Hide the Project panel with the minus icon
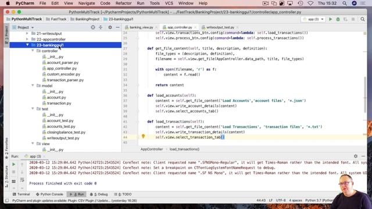The height and width of the screenshot is (209, 372). 117,27
